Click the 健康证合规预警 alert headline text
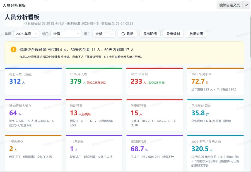 click(77, 50)
